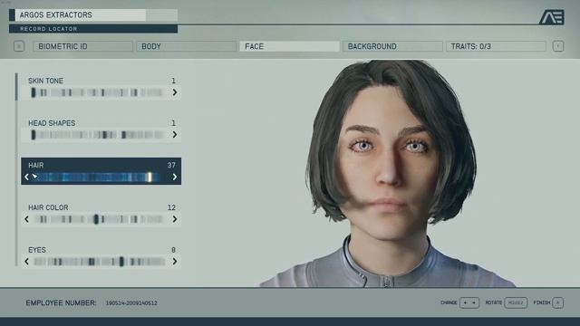Select the Face tab
580x326 pixels.
[x=289, y=46]
